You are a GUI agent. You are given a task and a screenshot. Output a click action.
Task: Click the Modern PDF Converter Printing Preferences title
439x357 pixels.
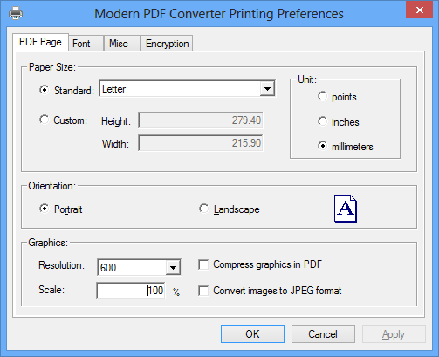(219, 14)
